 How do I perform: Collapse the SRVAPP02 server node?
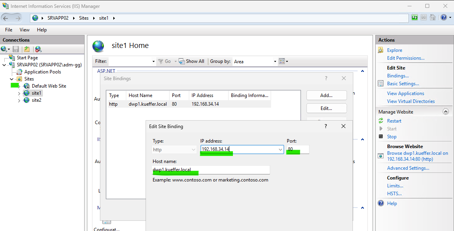point(4,65)
